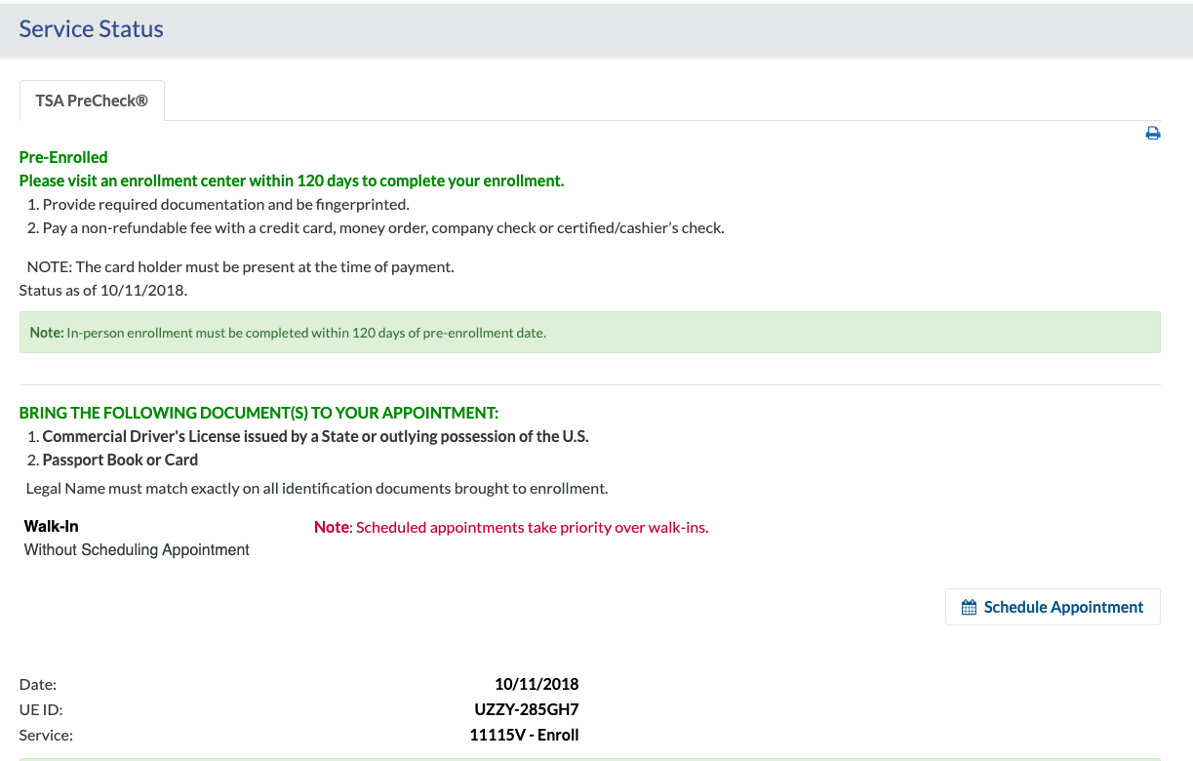
Task: Click the Service Status page header
Action: click(91, 28)
